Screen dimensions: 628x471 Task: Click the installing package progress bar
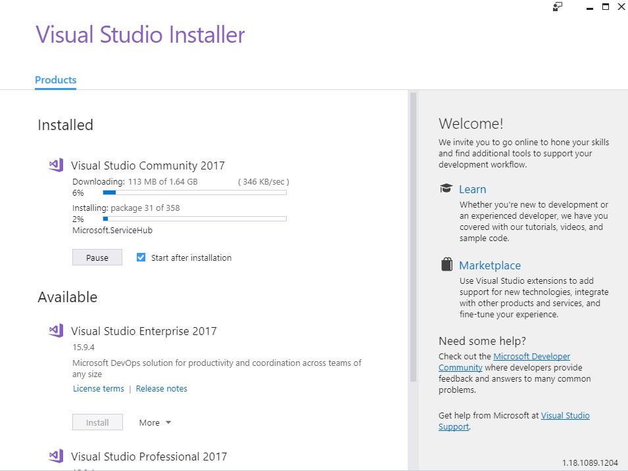click(194, 219)
